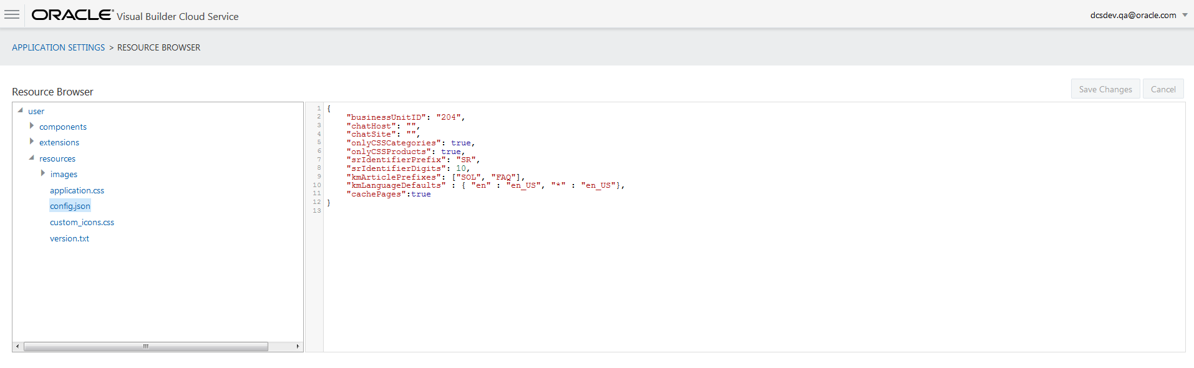Screen dimensions: 1194x368
Task: Open the user account dropdown arrow
Action: pyautogui.click(x=1185, y=15)
